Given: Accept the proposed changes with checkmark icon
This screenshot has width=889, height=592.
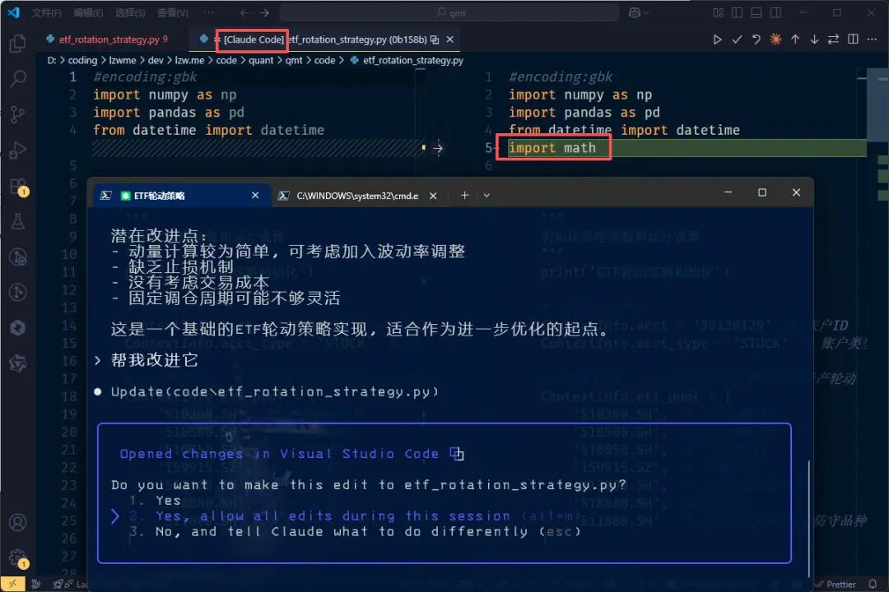Looking at the screenshot, I should click(x=737, y=39).
